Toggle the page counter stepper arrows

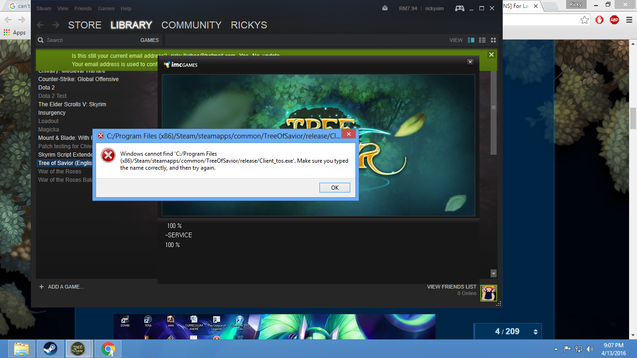coord(535,331)
